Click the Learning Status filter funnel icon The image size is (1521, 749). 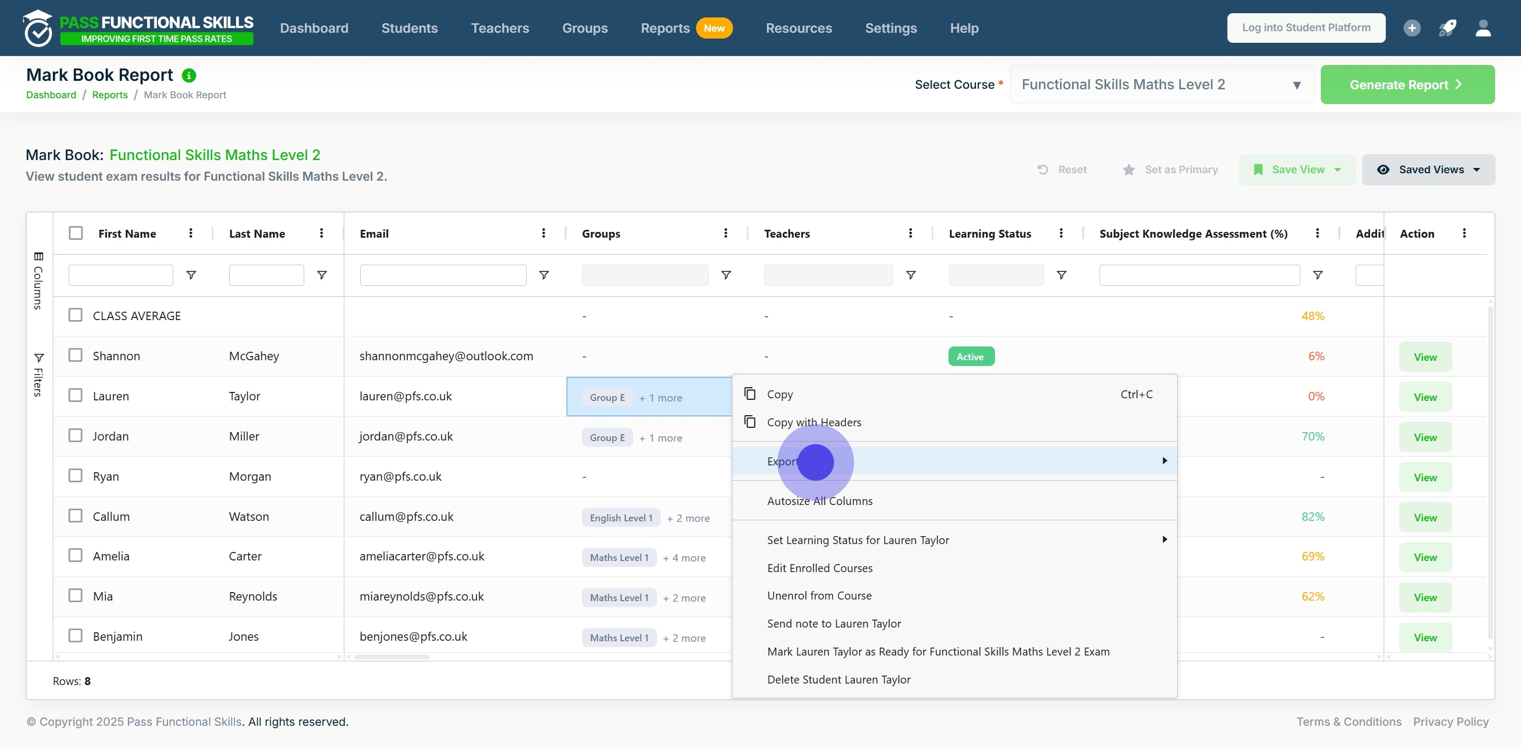(1061, 275)
